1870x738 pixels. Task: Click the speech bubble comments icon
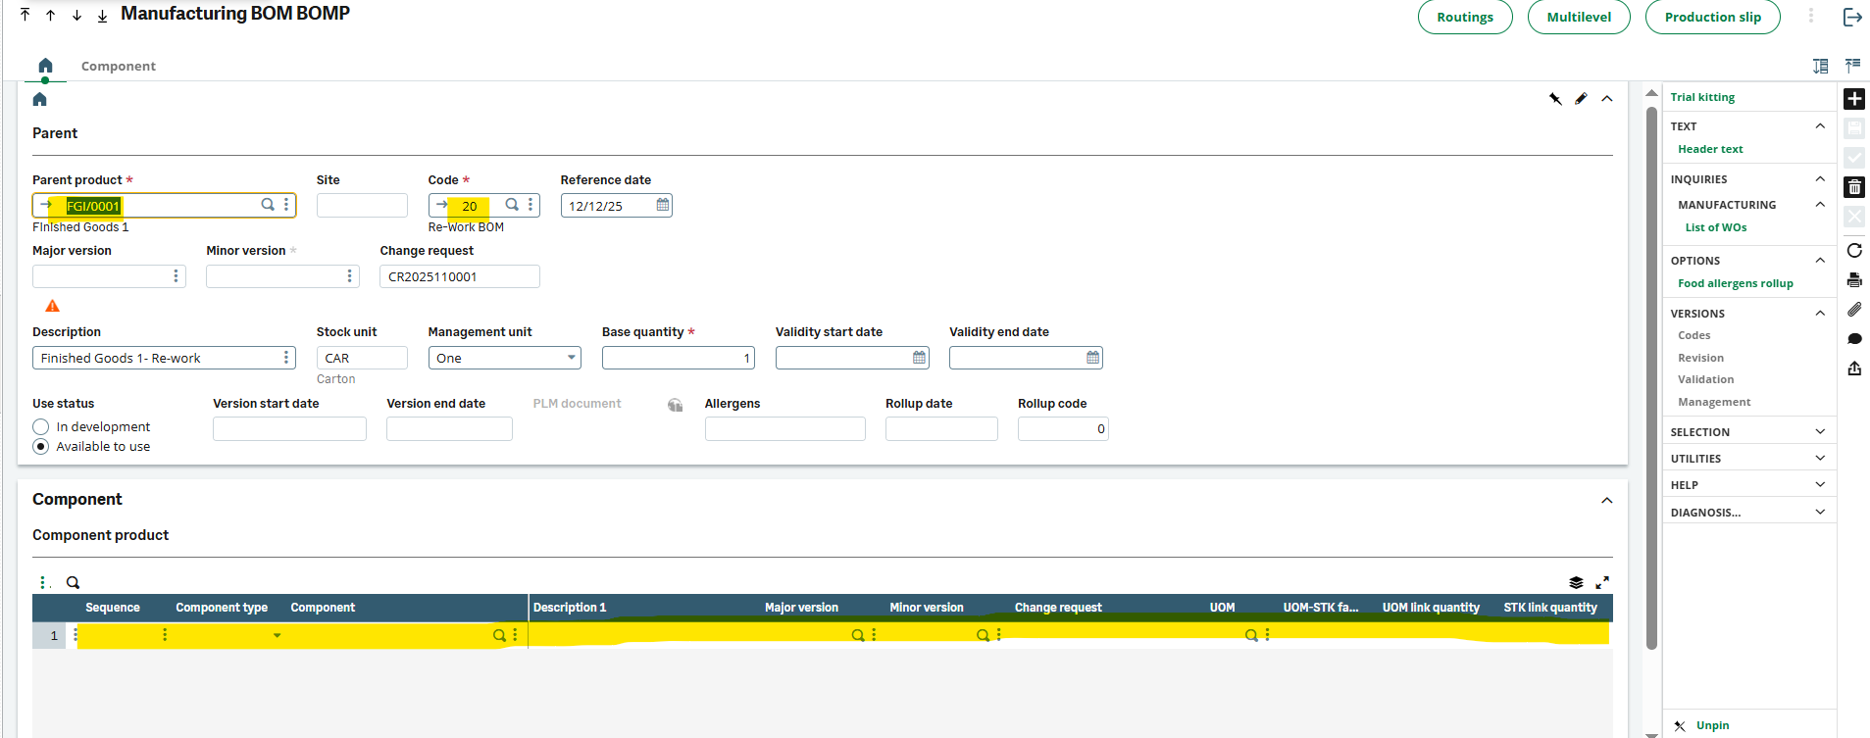coord(1854,339)
